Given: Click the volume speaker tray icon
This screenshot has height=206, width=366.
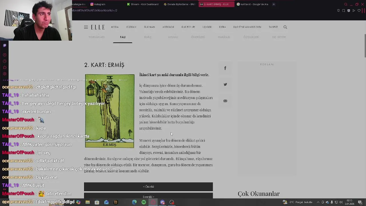Looking at the screenshot, I should 341,202.
